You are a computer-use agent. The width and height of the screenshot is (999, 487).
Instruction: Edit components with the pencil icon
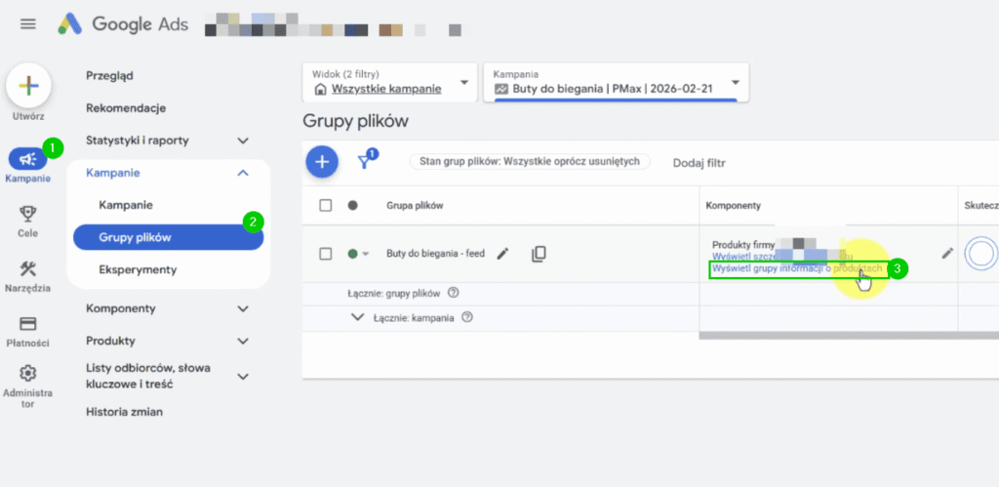click(947, 253)
